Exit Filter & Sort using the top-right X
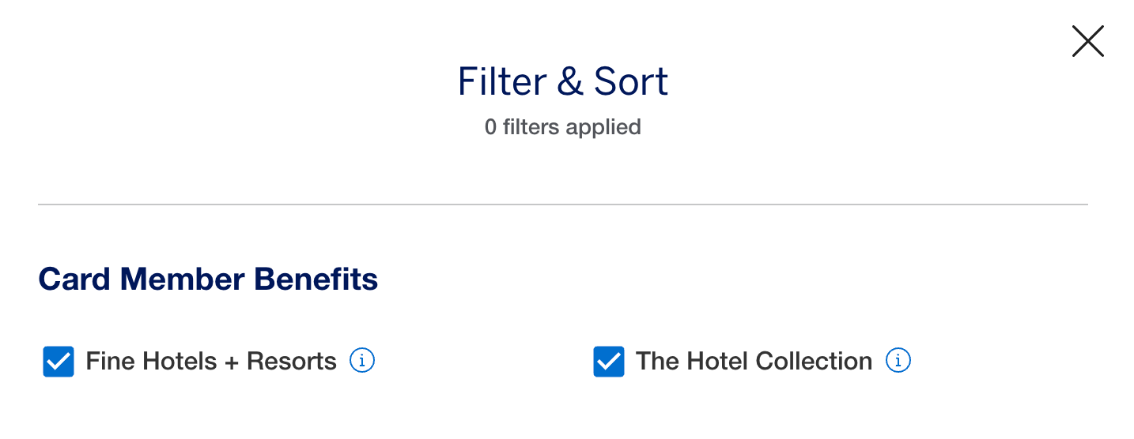Viewport: 1134px width, 439px height. pyautogui.click(x=1087, y=41)
